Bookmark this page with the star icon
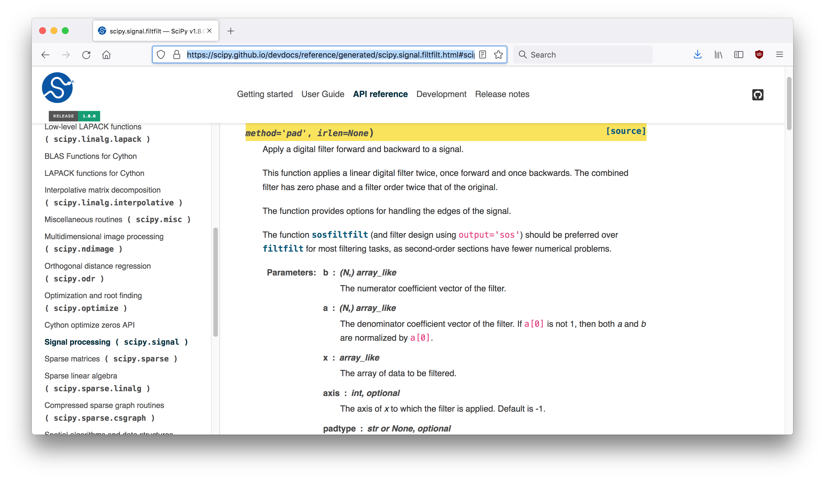This screenshot has width=825, height=480. coord(498,54)
